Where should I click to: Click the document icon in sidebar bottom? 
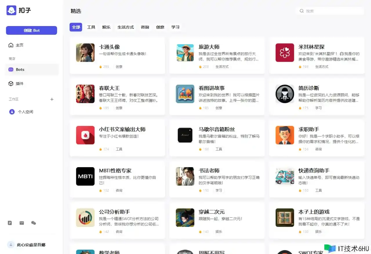click(x=10, y=223)
